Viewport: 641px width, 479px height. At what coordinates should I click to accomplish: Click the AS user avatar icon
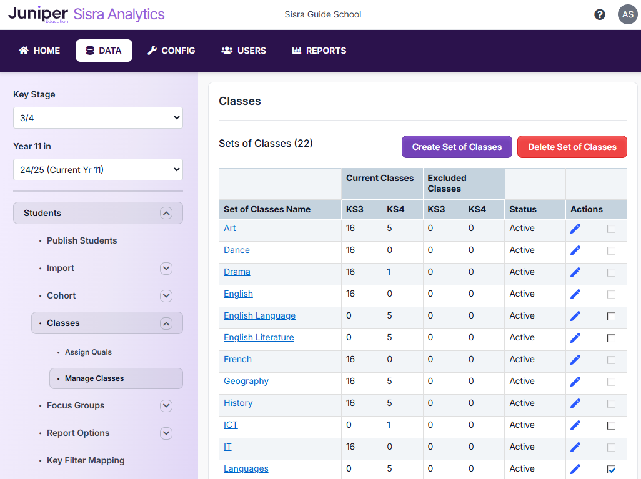tap(627, 14)
